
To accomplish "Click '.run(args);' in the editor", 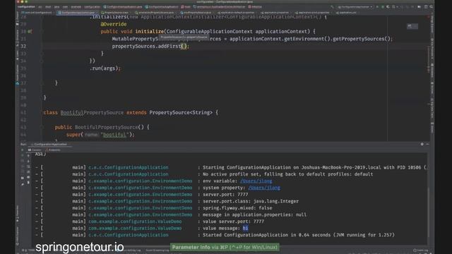I will tap(105, 68).
